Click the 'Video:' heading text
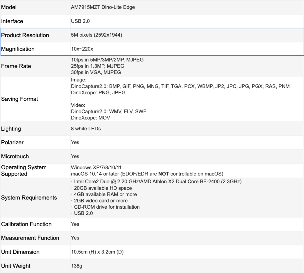The height and width of the screenshot is (273, 304). (78, 105)
